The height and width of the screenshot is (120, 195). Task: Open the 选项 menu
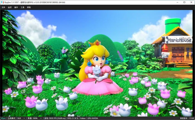pos(10,7)
